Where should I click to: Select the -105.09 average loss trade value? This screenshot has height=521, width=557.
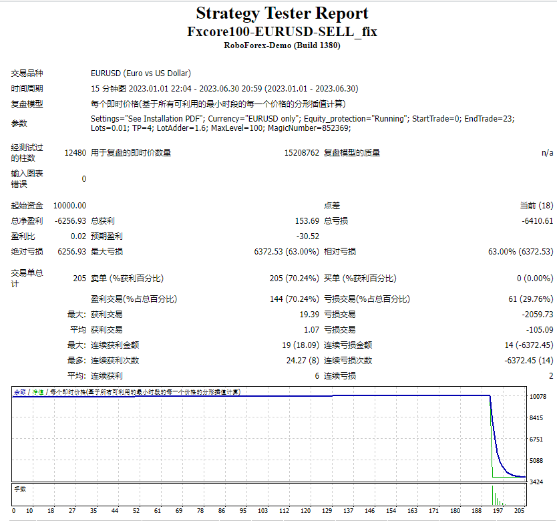[x=540, y=330]
